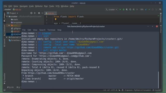This screenshot has height=93, width=166.
Task: Open the Code menu in PyCharm
Action: 31,6
